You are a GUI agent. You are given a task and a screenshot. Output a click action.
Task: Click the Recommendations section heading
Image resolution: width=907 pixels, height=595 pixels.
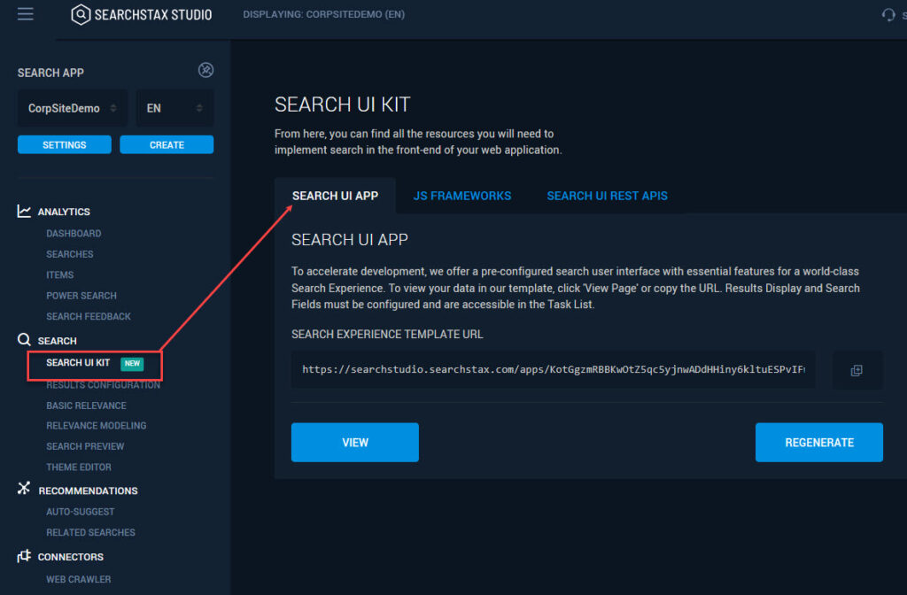[x=88, y=491]
